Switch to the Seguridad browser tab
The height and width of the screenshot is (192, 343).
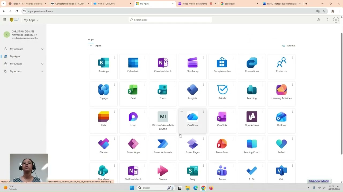pyautogui.click(x=240, y=4)
